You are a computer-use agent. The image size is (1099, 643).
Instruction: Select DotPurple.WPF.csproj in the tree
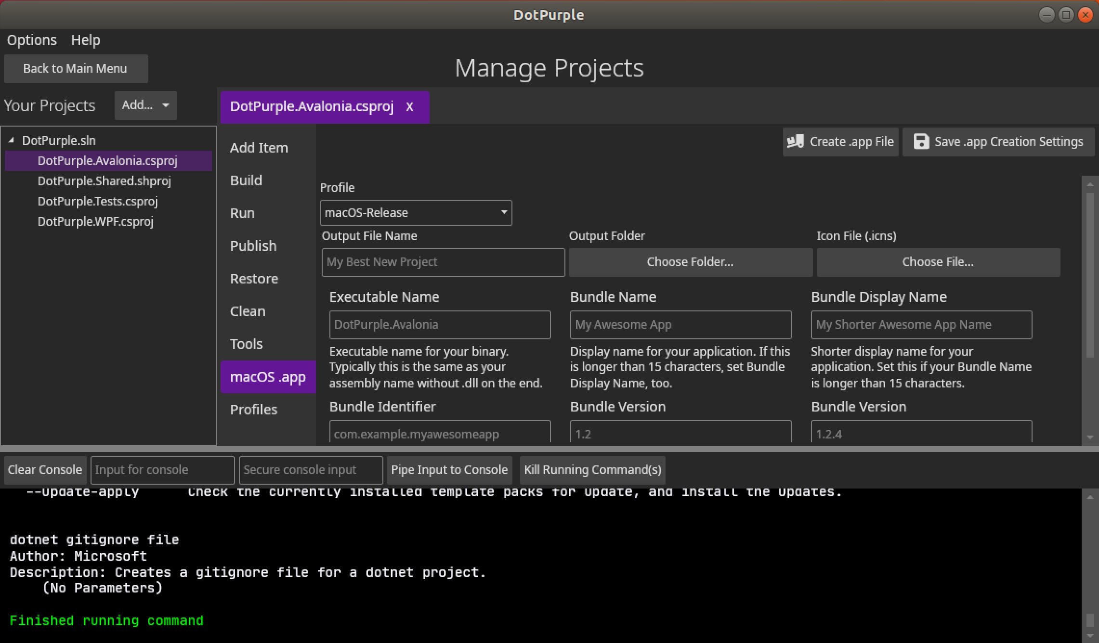[x=96, y=221]
